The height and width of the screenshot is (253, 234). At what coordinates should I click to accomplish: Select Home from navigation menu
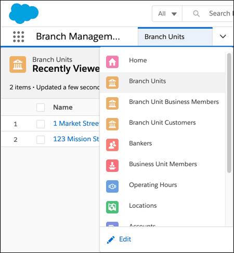[162, 62]
